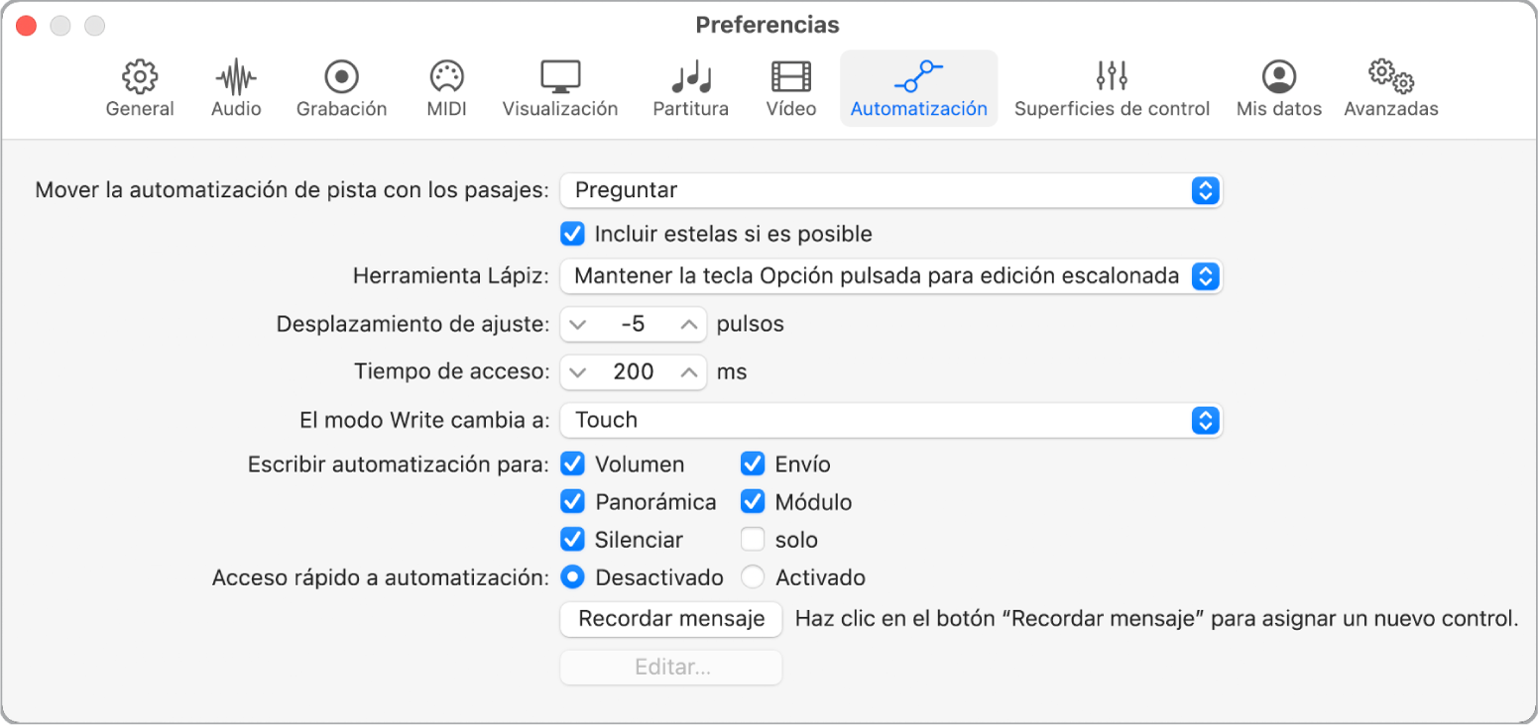This screenshot has height=725, width=1538.
Task: Open the Visualización monitor icon pane
Action: click(x=560, y=88)
